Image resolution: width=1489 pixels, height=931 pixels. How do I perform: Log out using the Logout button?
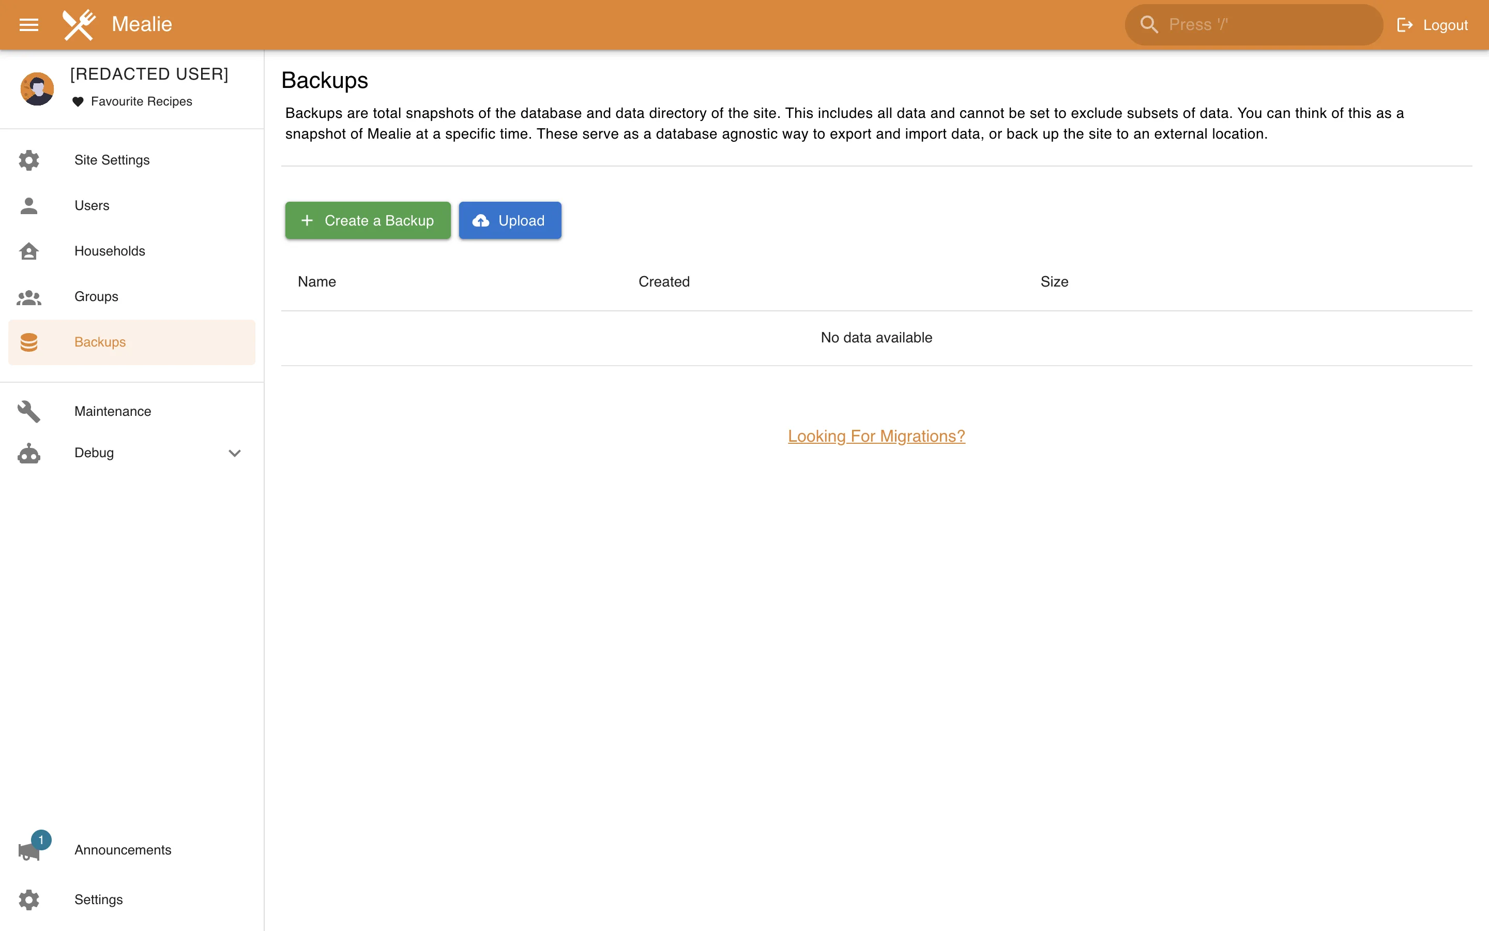[x=1433, y=25]
